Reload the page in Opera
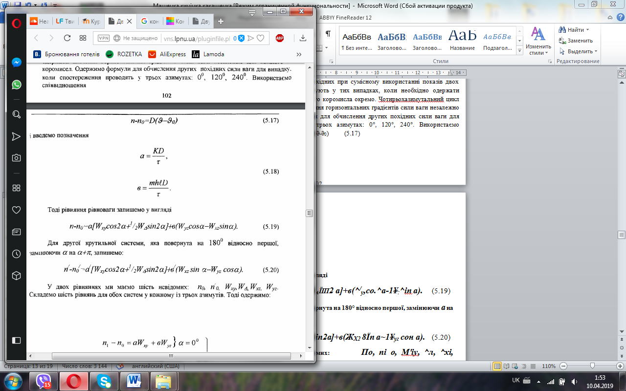This screenshot has height=391, width=626. 67,38
